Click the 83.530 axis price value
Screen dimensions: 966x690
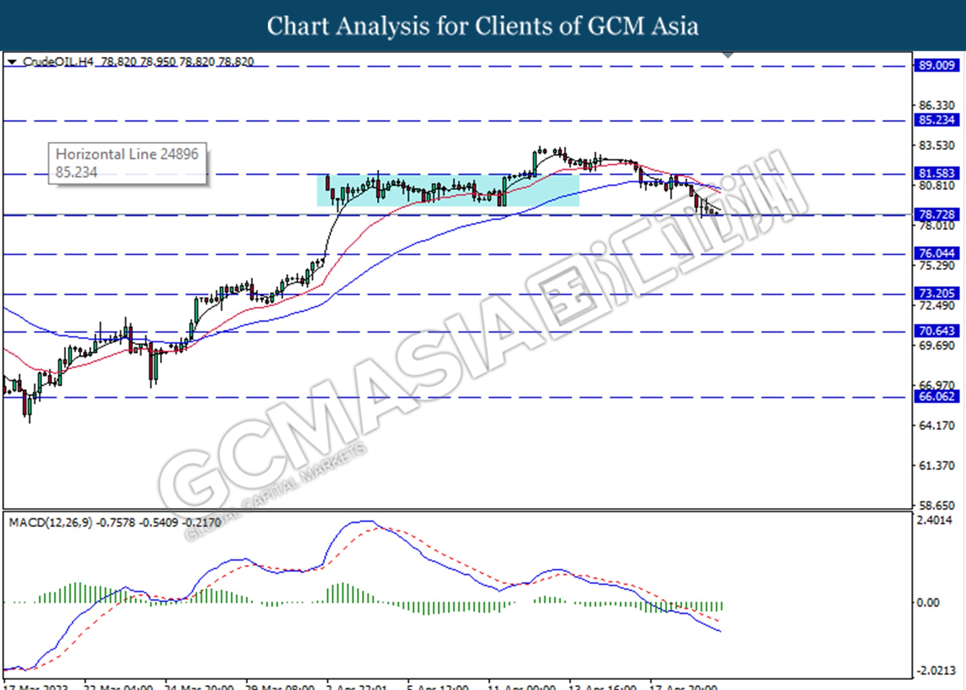click(x=937, y=145)
